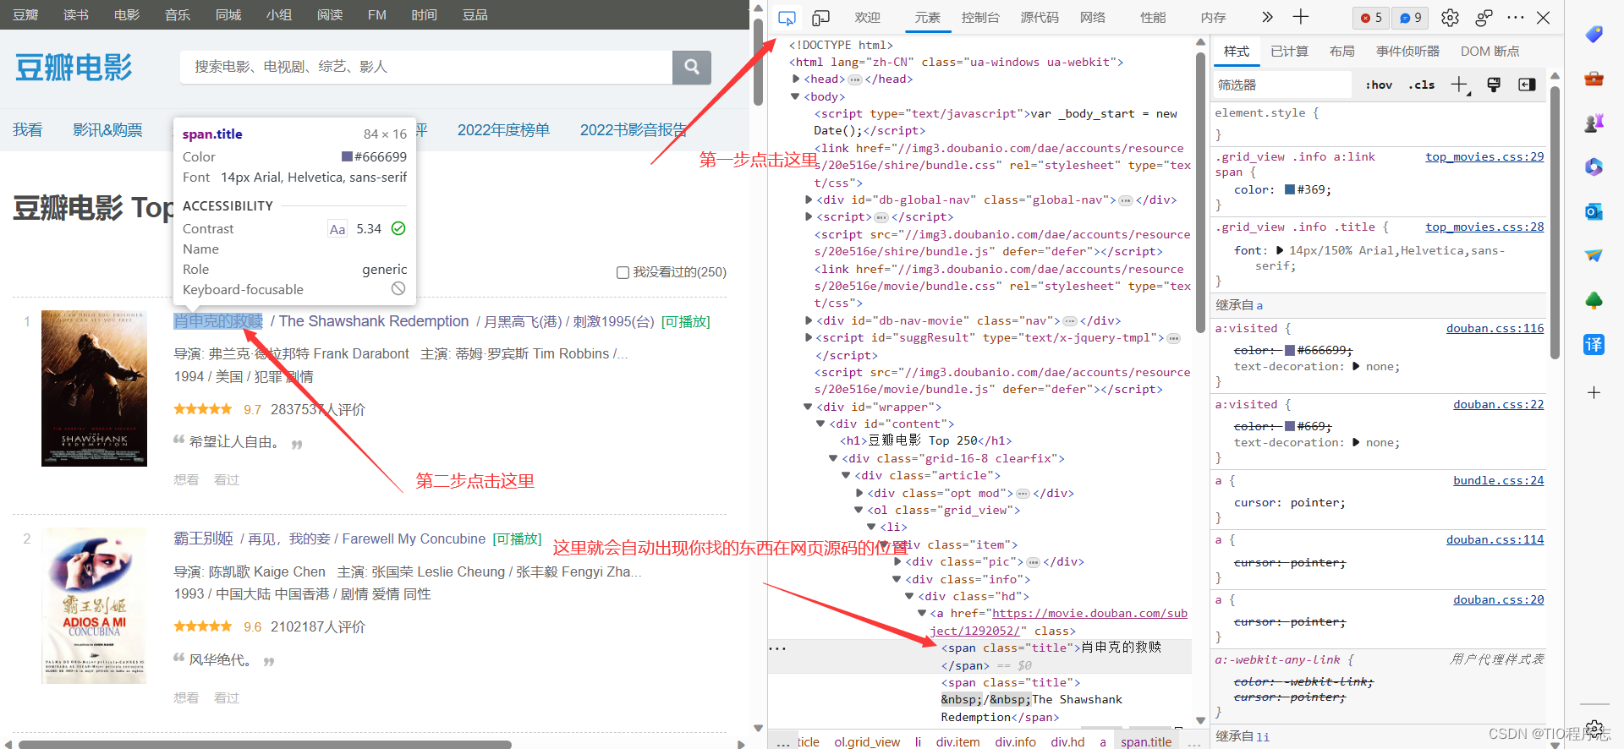
Task: Collapse the wrapper div node
Action: [x=808, y=407]
